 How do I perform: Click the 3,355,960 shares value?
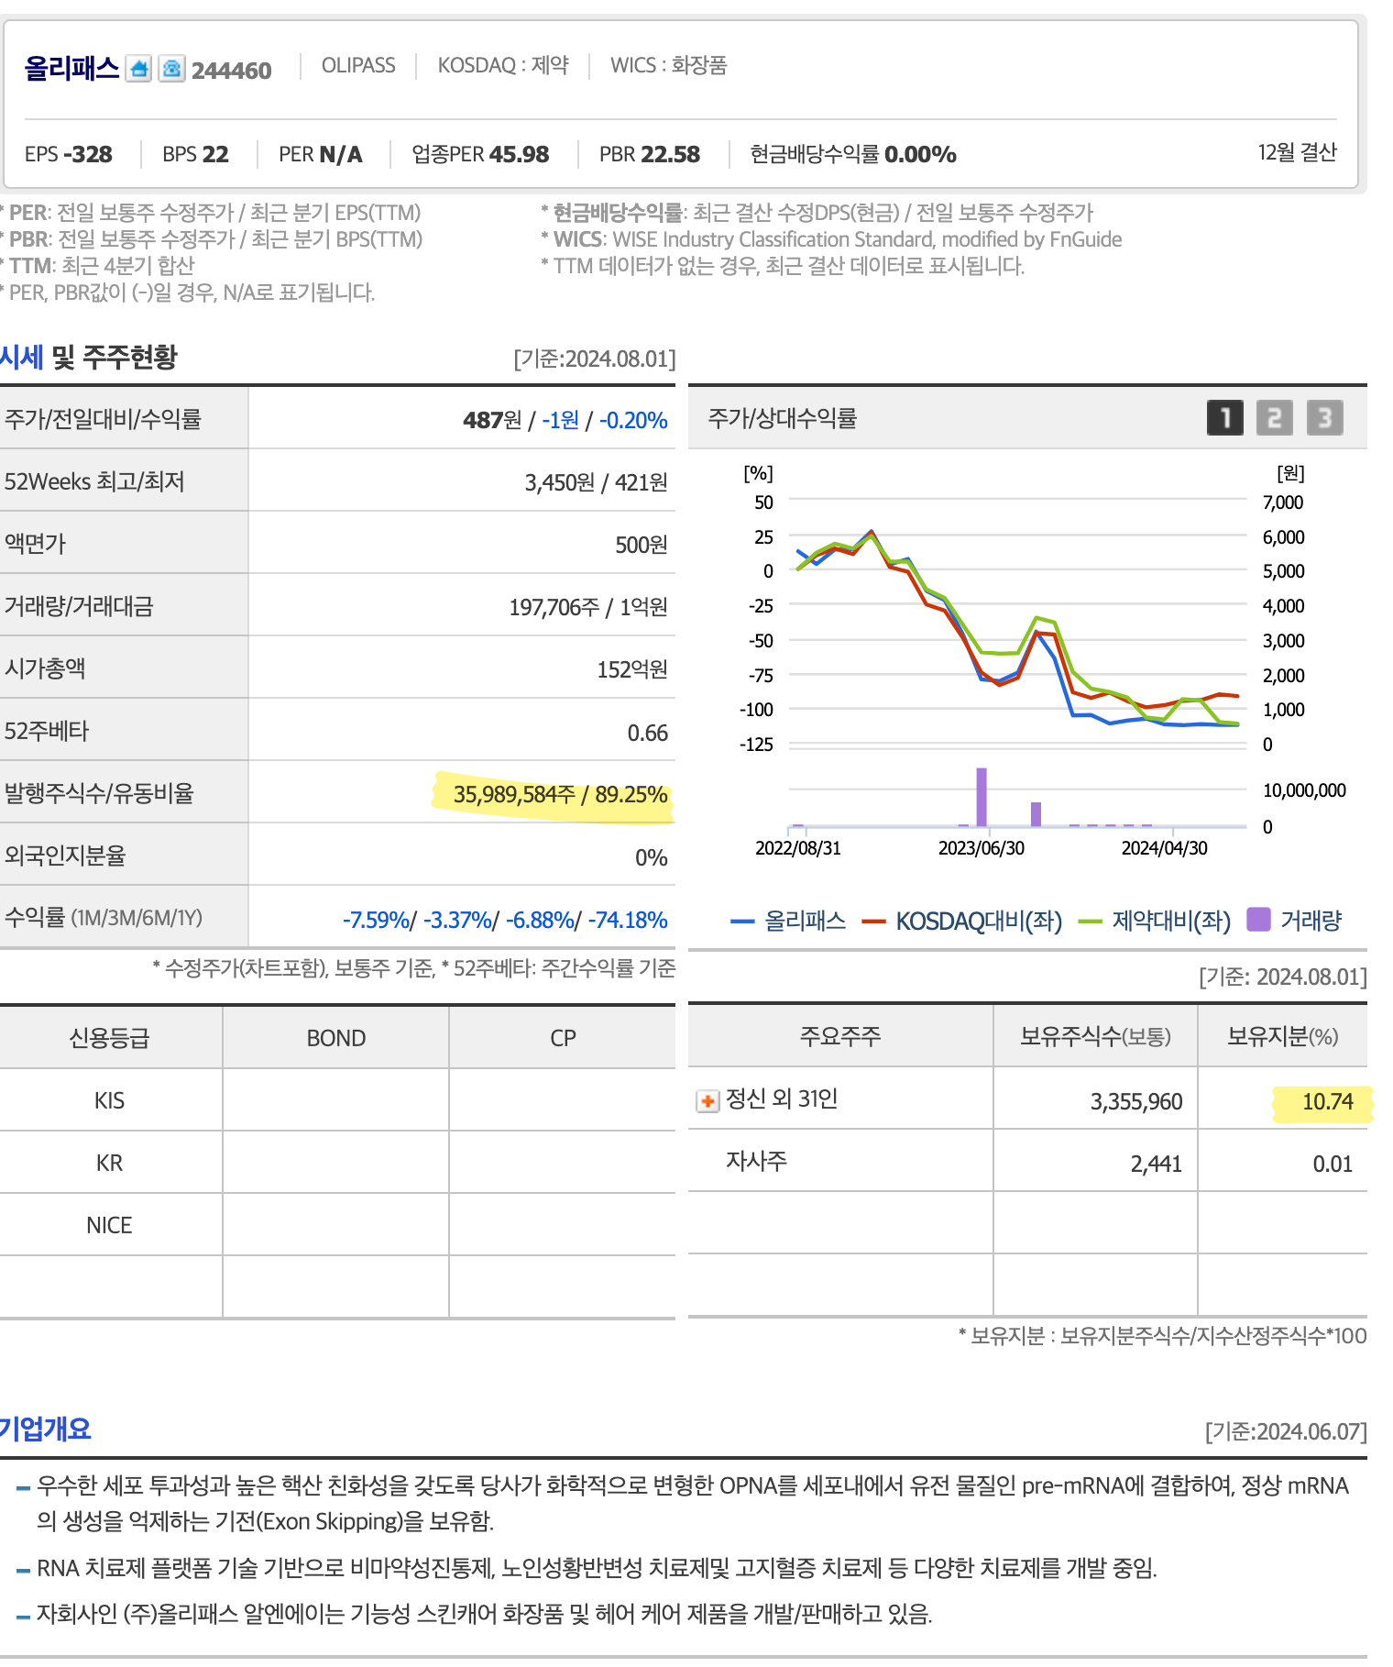pyautogui.click(x=1136, y=1101)
